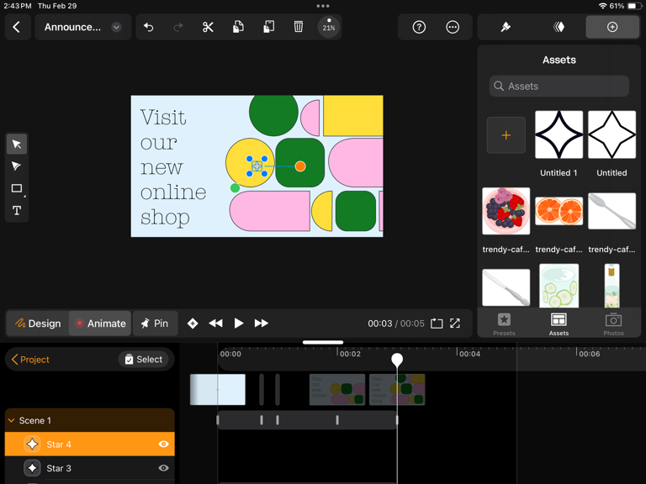Select the add/library plus-circle tab
Image resolution: width=646 pixels, height=484 pixels.
612,27
